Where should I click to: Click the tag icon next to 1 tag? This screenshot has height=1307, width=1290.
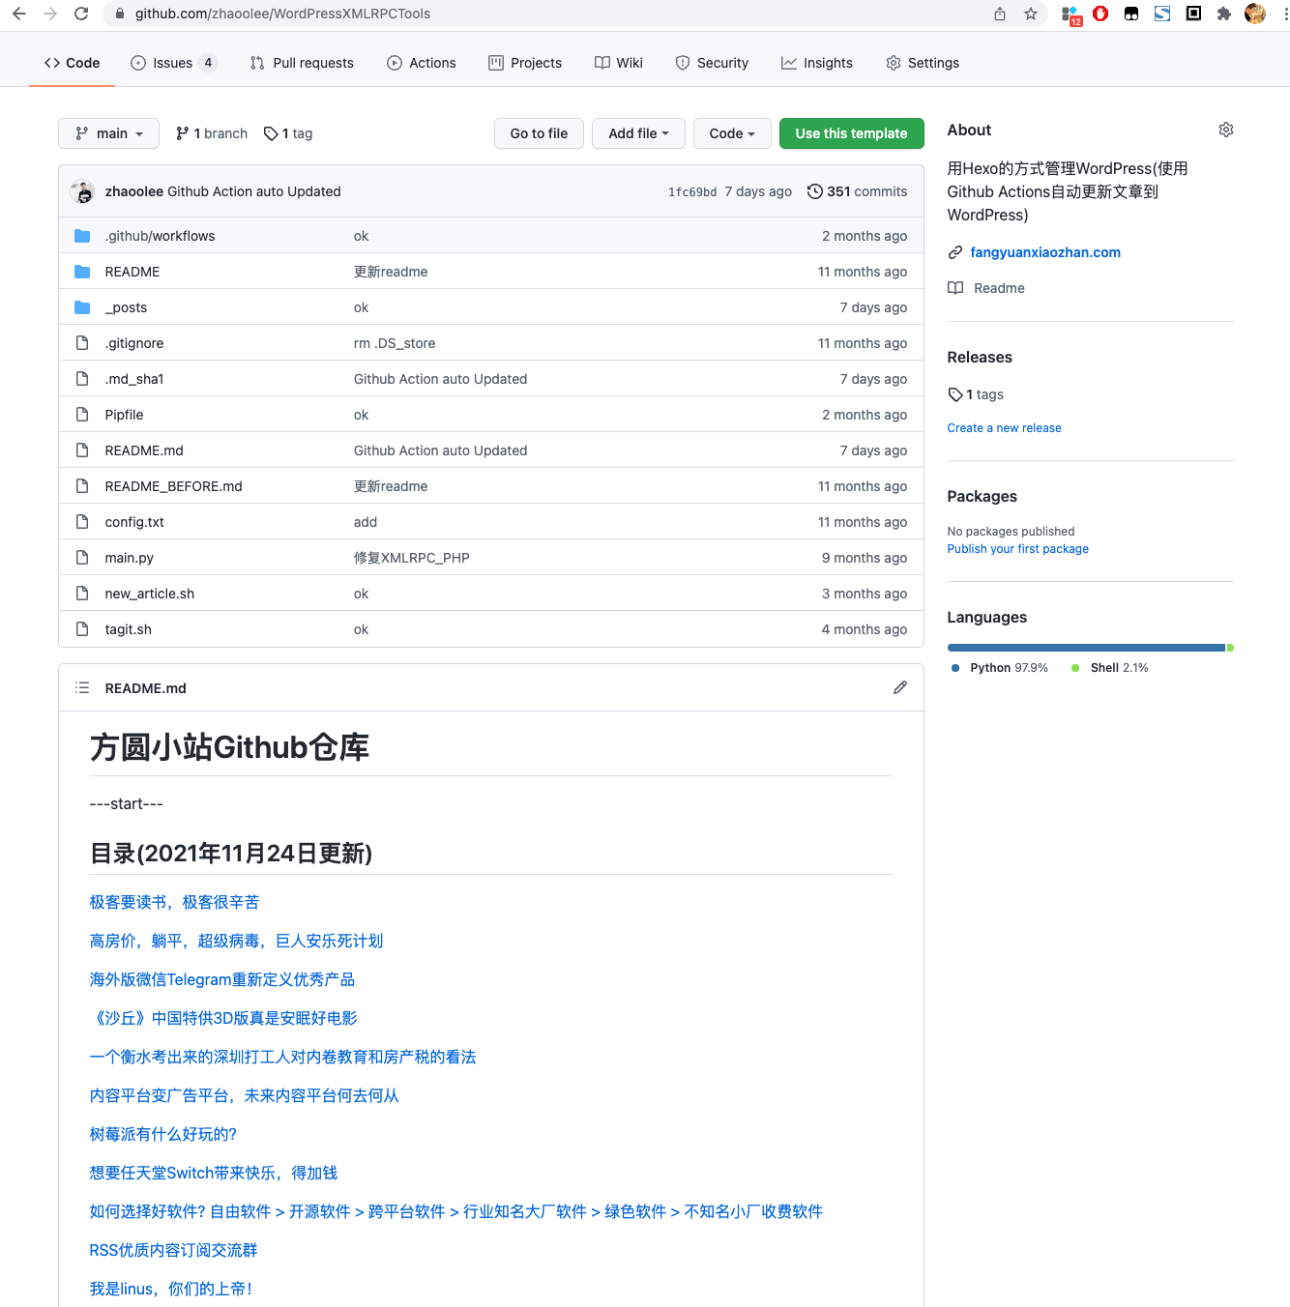pyautogui.click(x=271, y=133)
